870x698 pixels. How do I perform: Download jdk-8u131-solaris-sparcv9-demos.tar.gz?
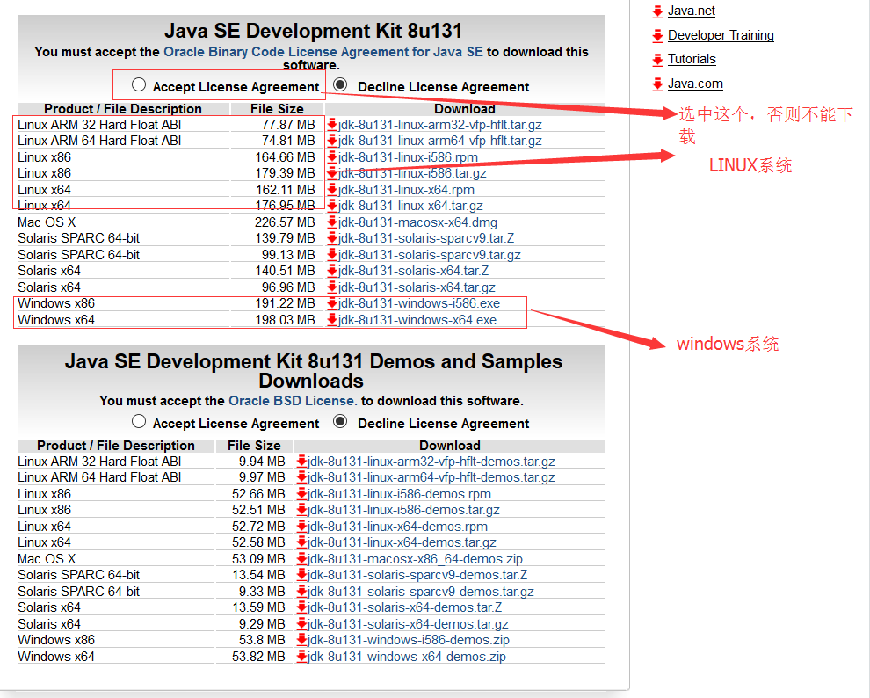tap(421, 592)
